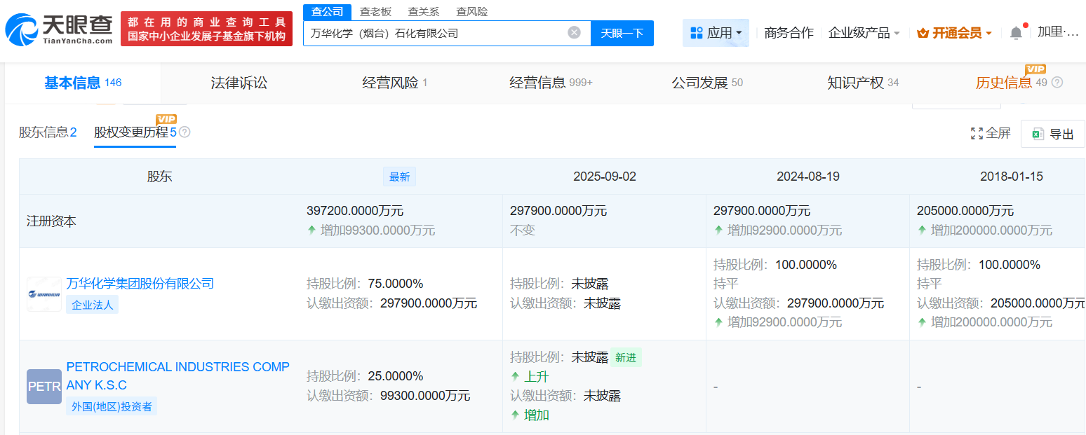Click into the company search input field
The image size is (1086, 435).
[x=435, y=33]
